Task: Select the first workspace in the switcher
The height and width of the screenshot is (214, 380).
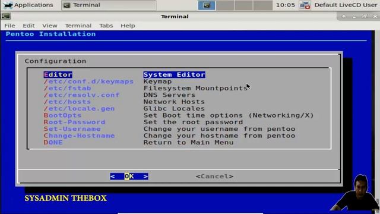Action: point(207,5)
